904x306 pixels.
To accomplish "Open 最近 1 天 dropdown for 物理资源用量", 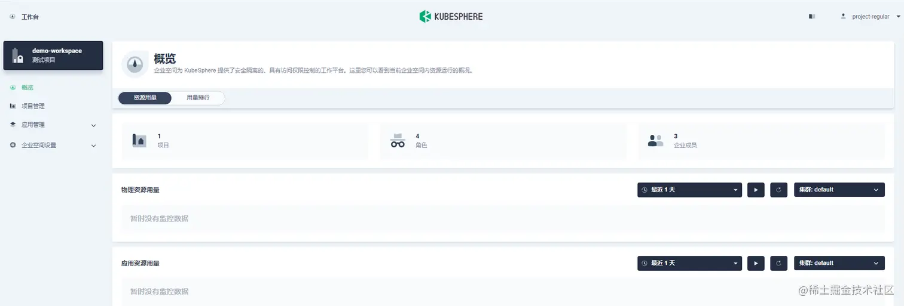I will pos(689,190).
